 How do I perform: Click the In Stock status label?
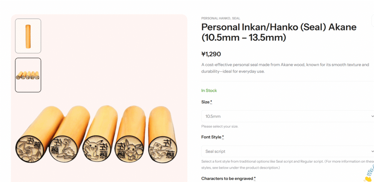pyautogui.click(x=209, y=90)
